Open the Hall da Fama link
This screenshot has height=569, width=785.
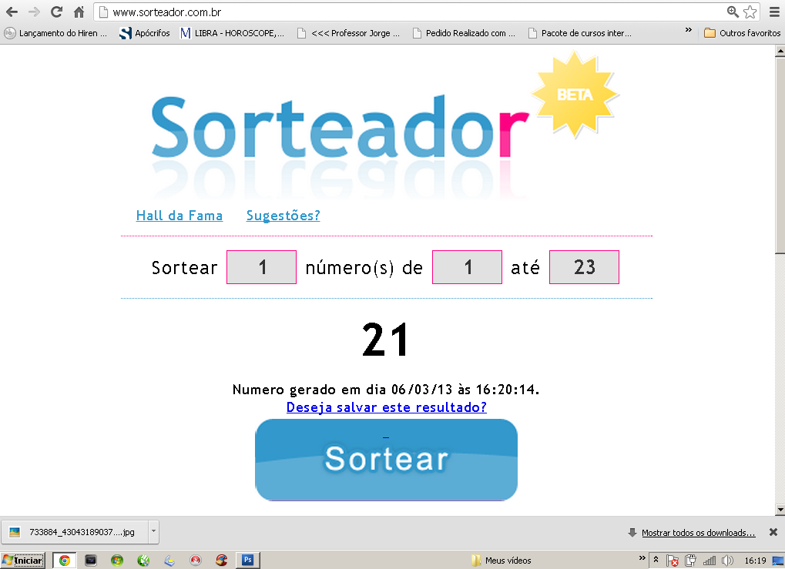coord(179,216)
